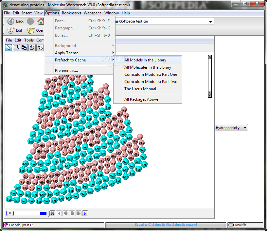Select All Packages Above entry
Image resolution: width=267 pixels, height=231 pixels.
(x=148, y=99)
